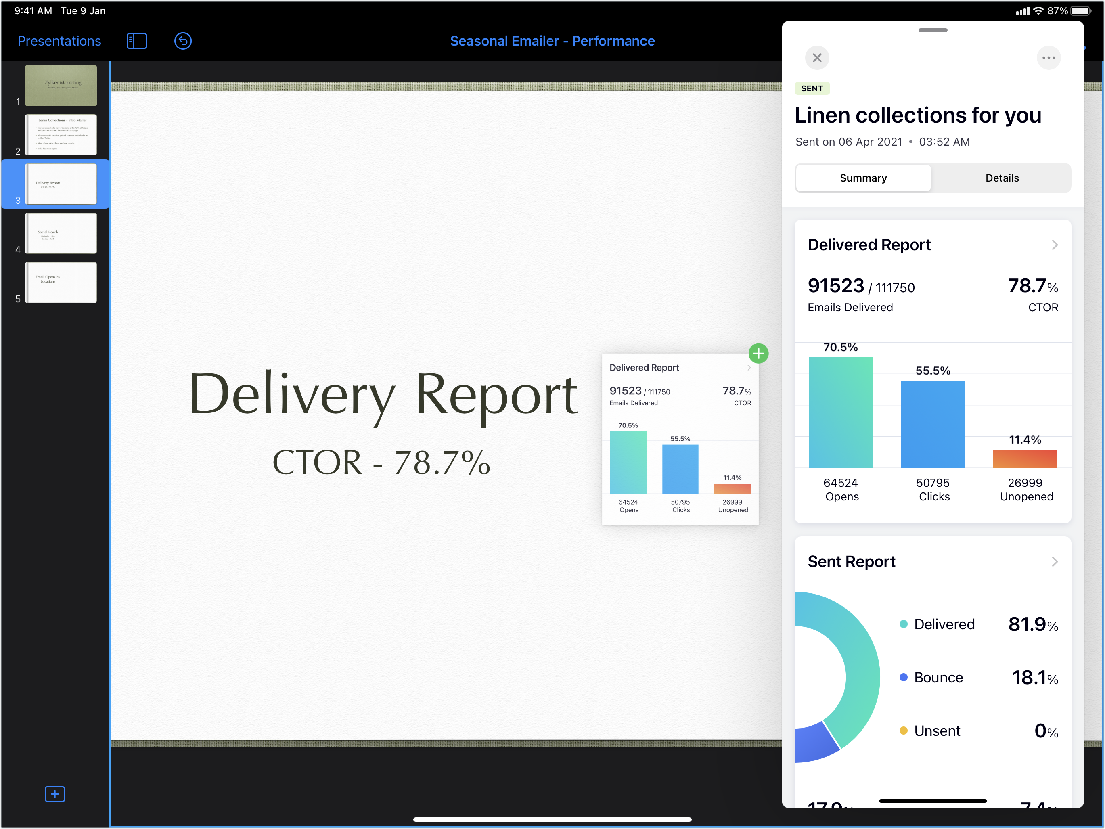The height and width of the screenshot is (829, 1105).
Task: Switch to the Summary tab
Action: pos(863,178)
